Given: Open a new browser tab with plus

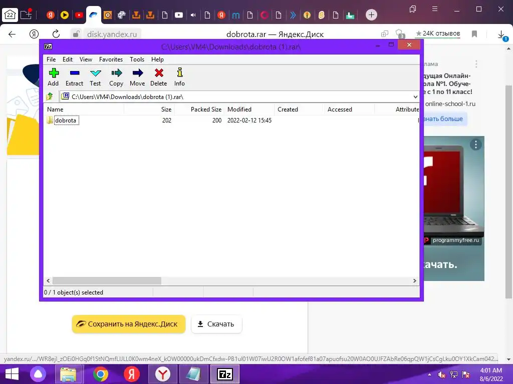Looking at the screenshot, I should point(371,14).
